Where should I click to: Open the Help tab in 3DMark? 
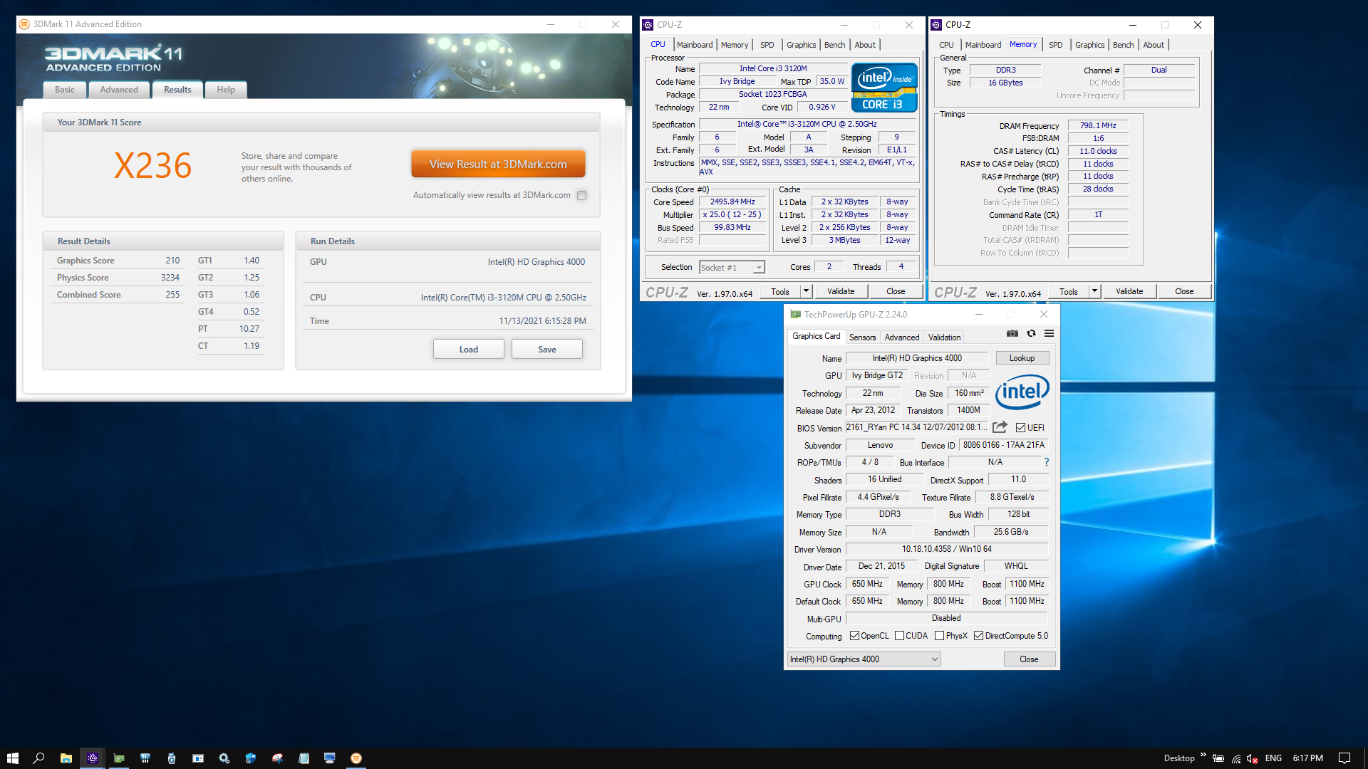(226, 90)
